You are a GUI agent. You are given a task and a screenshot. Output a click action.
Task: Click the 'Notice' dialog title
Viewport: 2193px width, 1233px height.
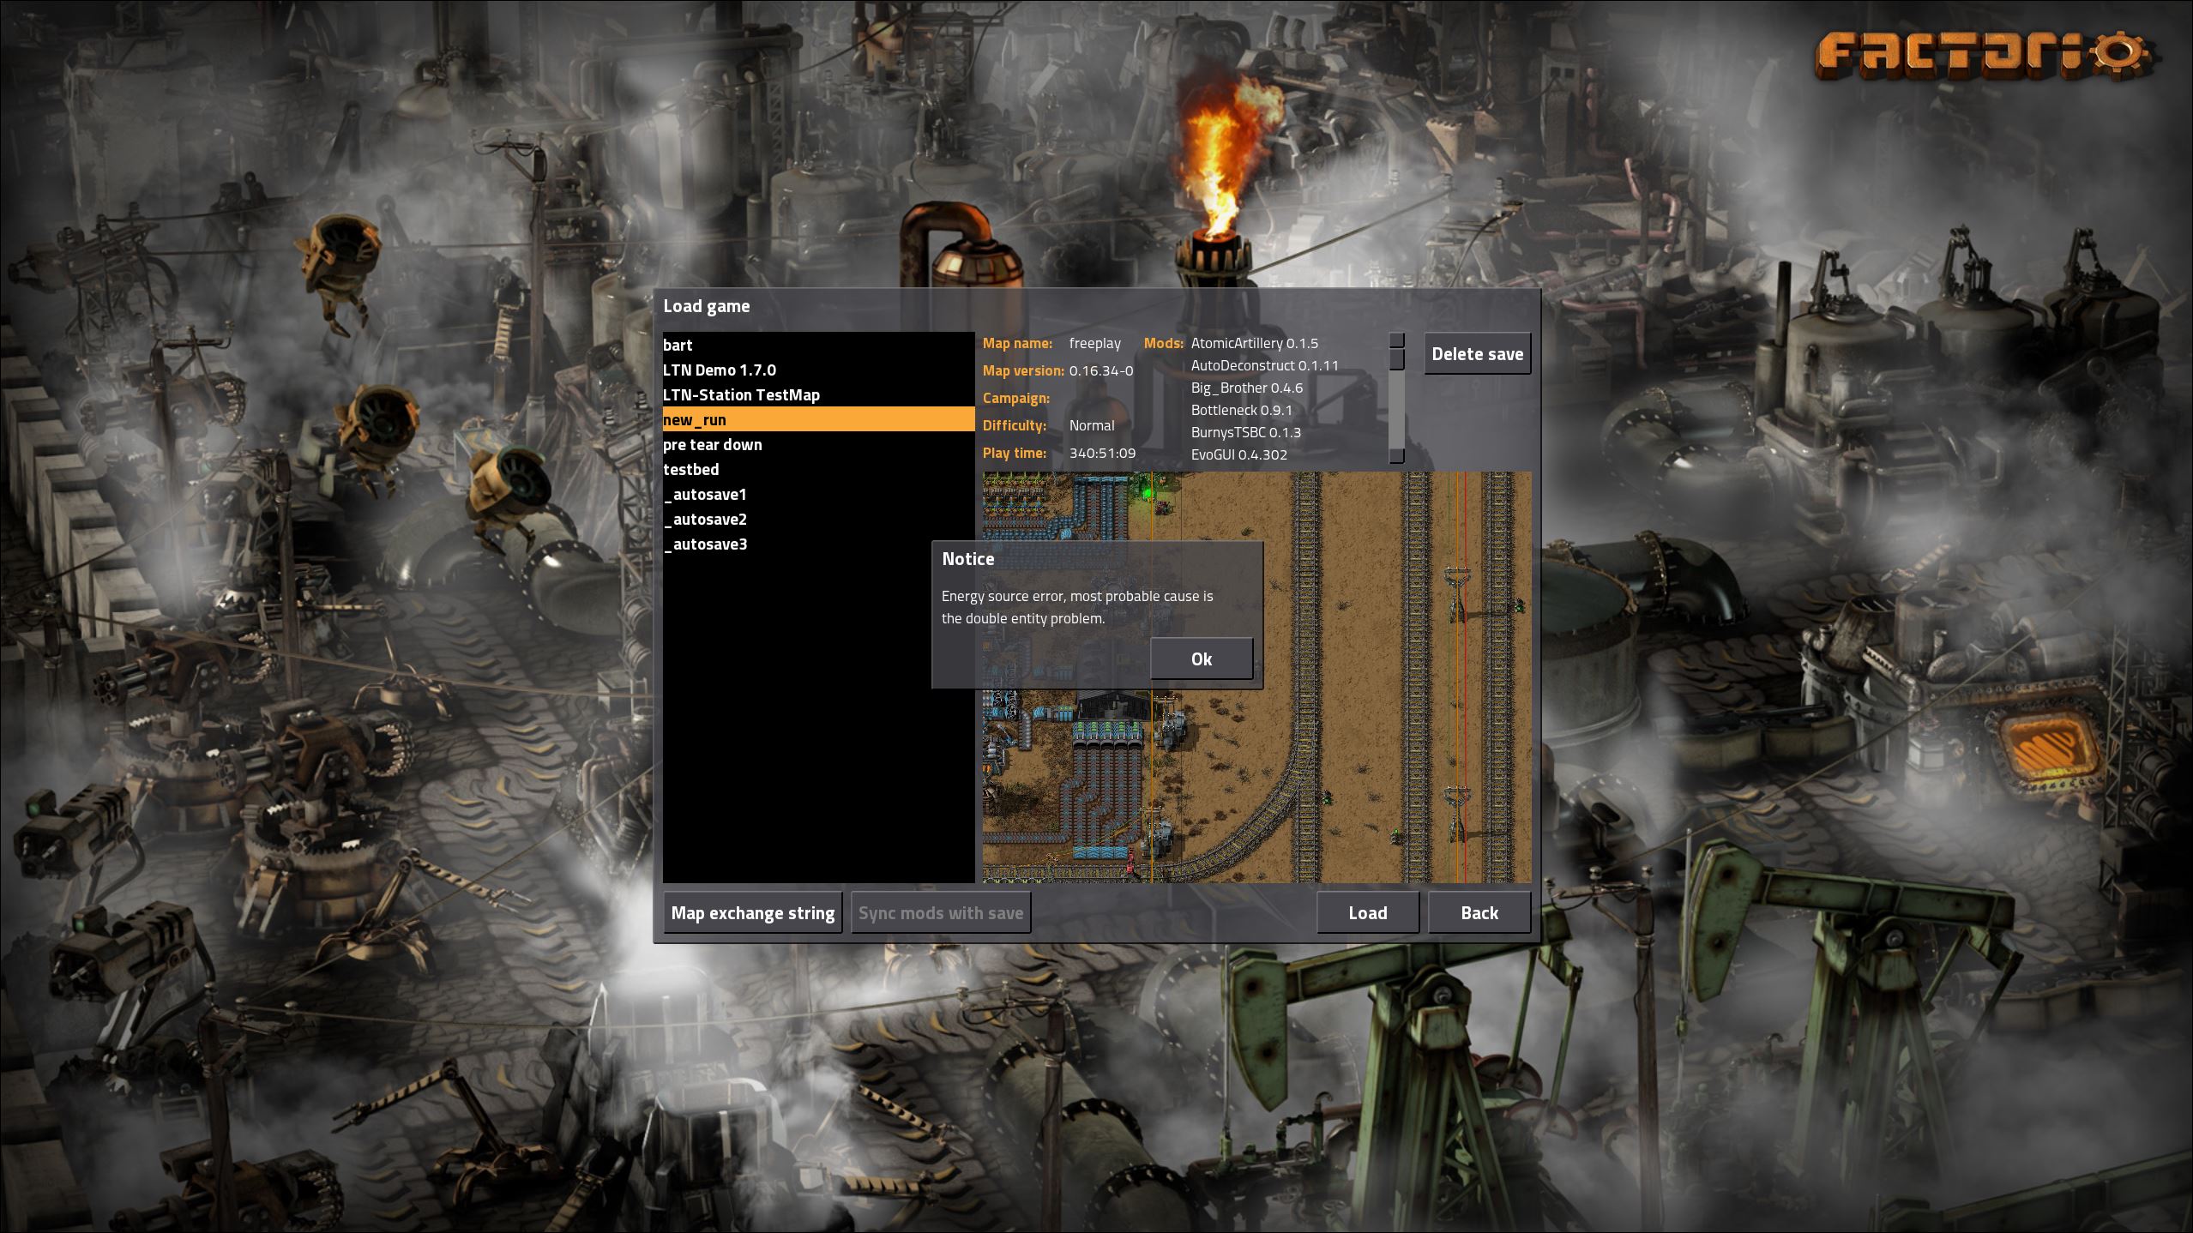tap(967, 559)
